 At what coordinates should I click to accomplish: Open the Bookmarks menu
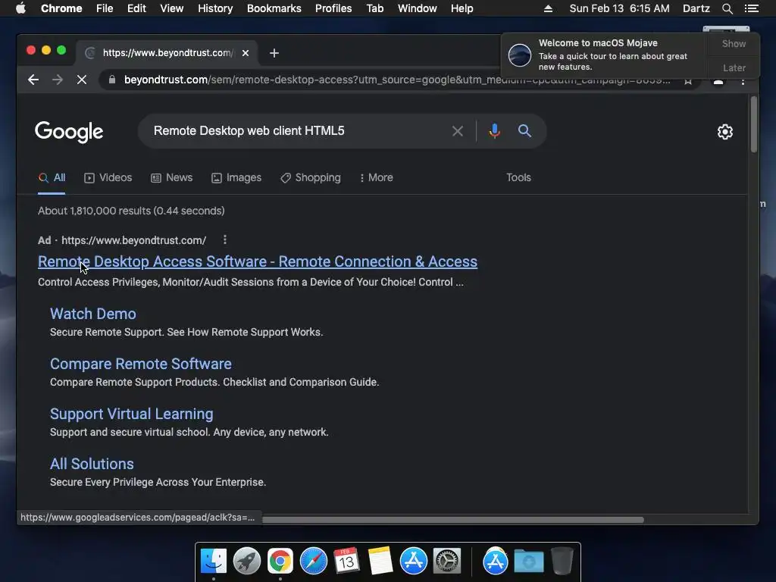point(274,8)
